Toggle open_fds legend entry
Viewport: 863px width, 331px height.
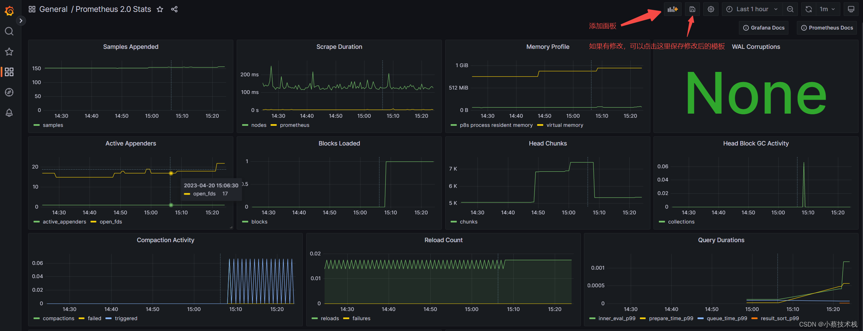tap(111, 222)
